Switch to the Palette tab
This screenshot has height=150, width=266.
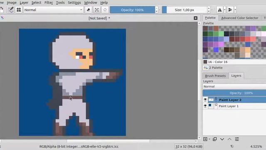pos(210,17)
